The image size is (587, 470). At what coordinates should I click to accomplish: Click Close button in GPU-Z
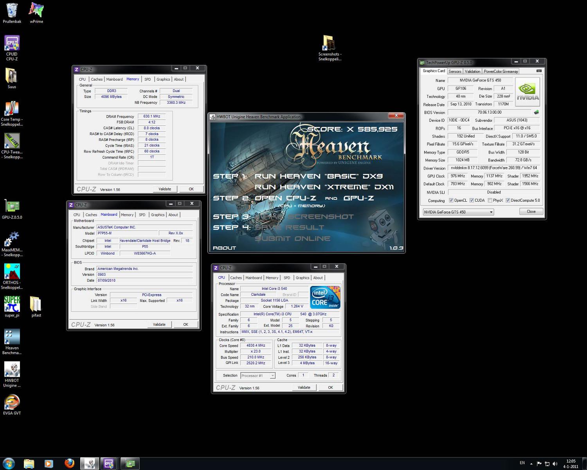[x=531, y=211]
